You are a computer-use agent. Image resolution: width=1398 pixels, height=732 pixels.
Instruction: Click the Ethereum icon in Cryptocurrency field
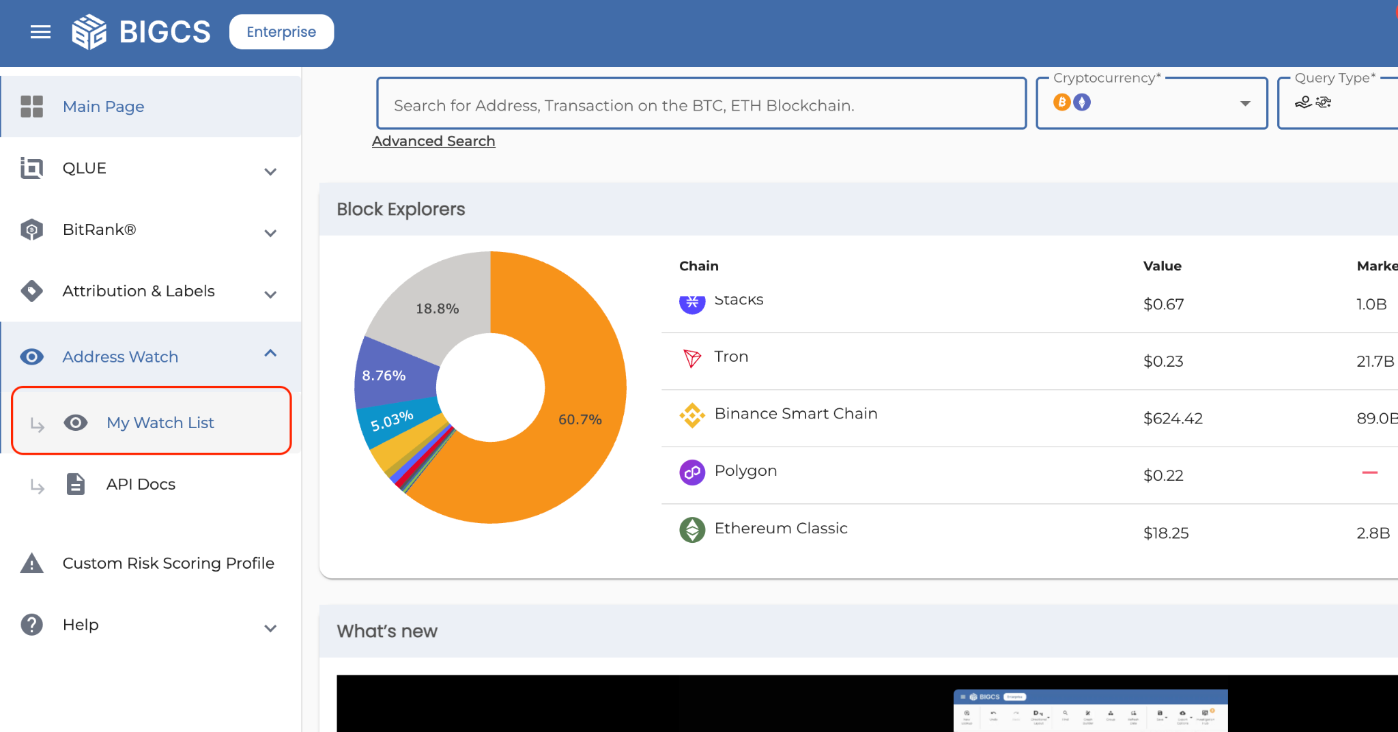(1082, 102)
